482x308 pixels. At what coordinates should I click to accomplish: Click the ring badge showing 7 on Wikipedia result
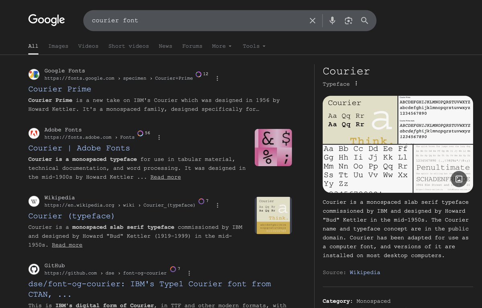point(203,201)
